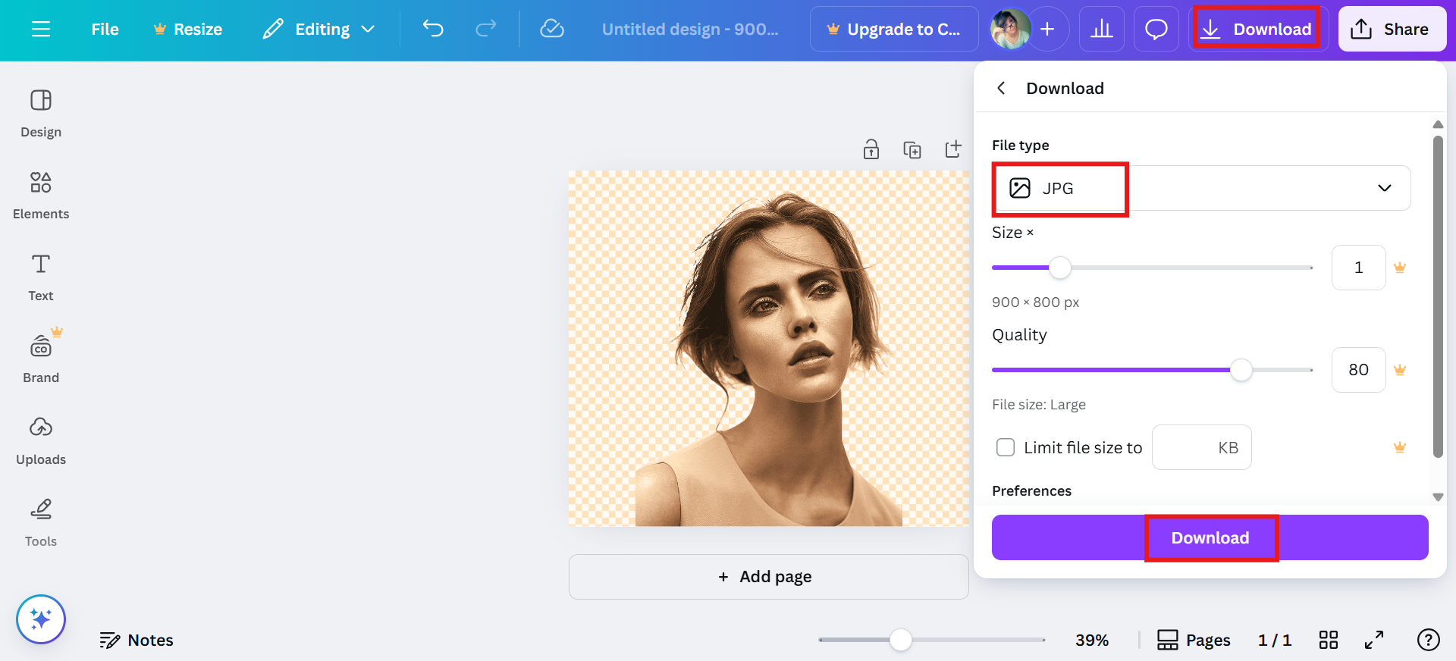Open the user profile avatar
This screenshot has height=661, width=1456.
click(1010, 29)
